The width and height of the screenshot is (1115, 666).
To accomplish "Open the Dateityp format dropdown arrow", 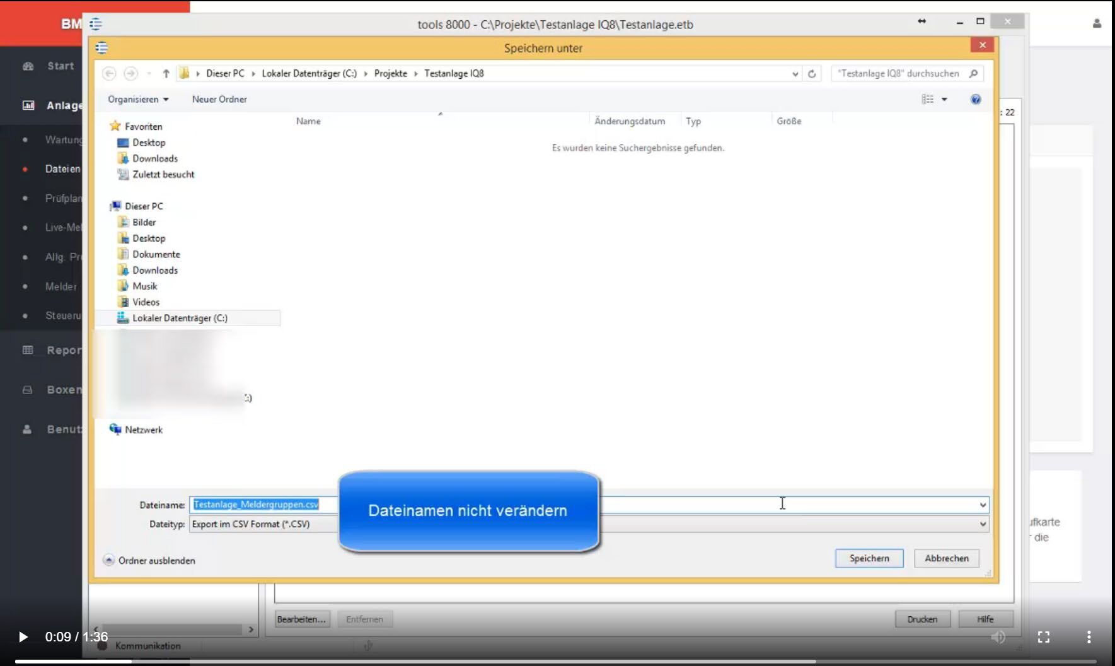I will tap(982, 524).
